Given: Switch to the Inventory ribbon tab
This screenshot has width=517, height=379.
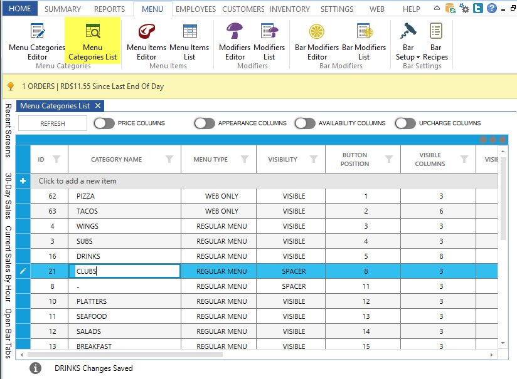Looking at the screenshot, I should click(289, 9).
